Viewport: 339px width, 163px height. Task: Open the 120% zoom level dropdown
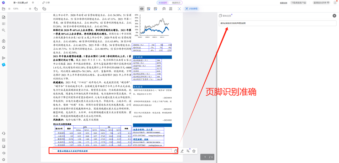point(19,9)
